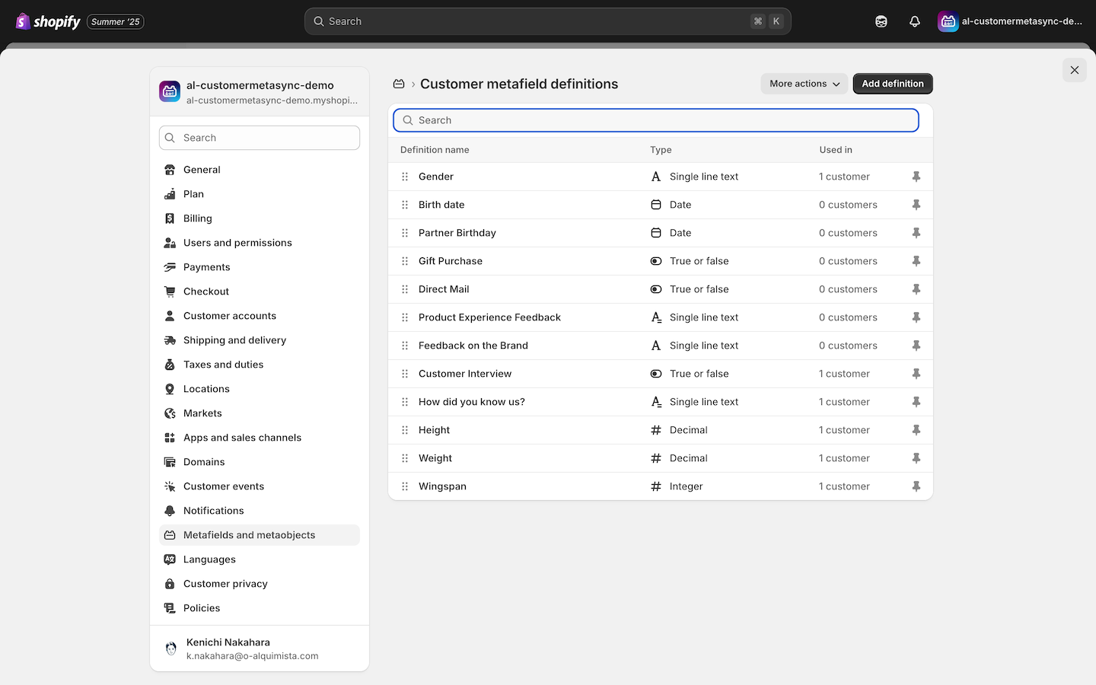1096x685 pixels.
Task: Open Users and permissions settings
Action: pyautogui.click(x=260, y=243)
